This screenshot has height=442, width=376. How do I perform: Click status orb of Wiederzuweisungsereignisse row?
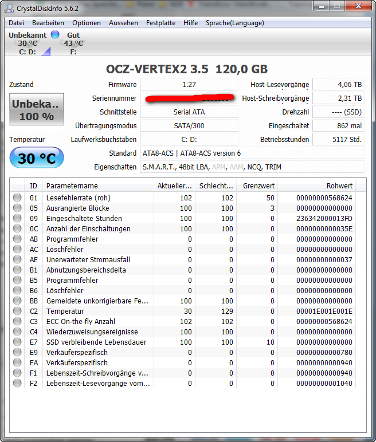coord(17,331)
